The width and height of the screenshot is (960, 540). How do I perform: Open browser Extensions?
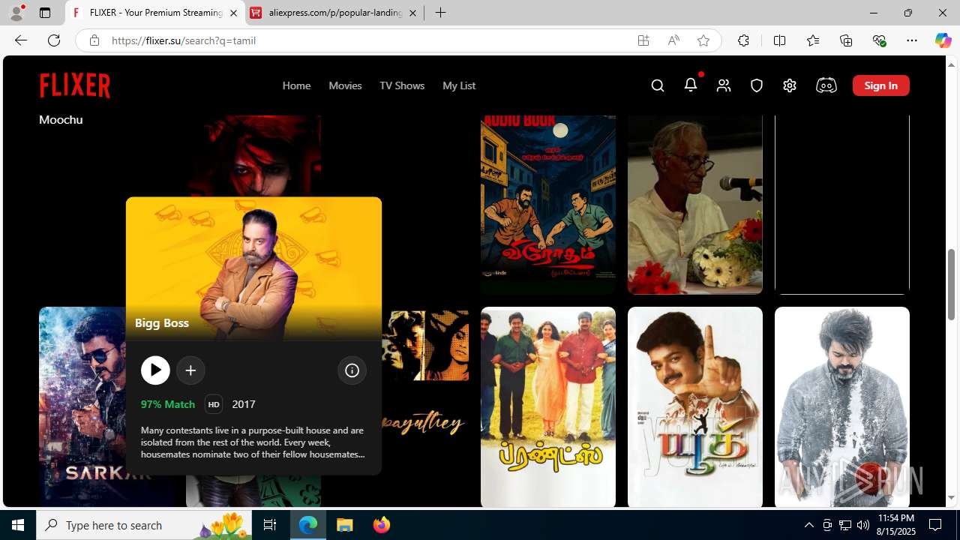pyautogui.click(x=743, y=40)
